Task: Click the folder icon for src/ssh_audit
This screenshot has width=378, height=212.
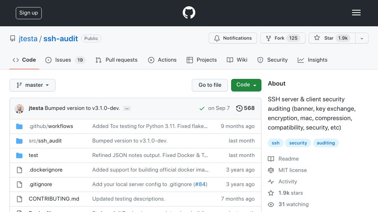Action: (19, 141)
